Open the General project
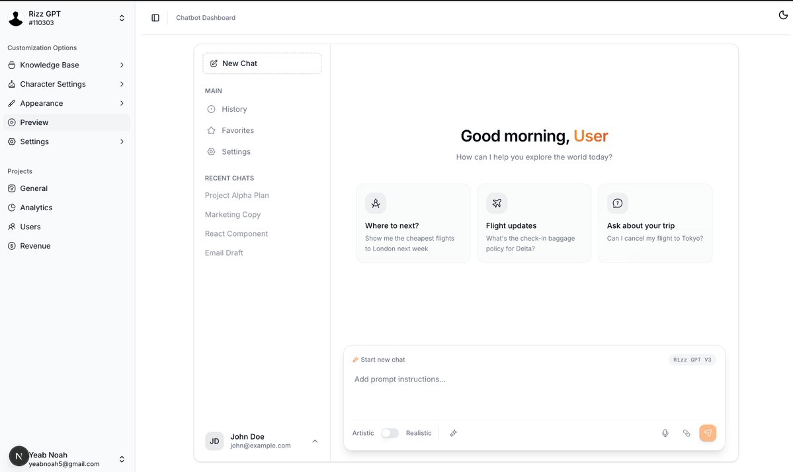The width and height of the screenshot is (793, 472). tap(67, 188)
